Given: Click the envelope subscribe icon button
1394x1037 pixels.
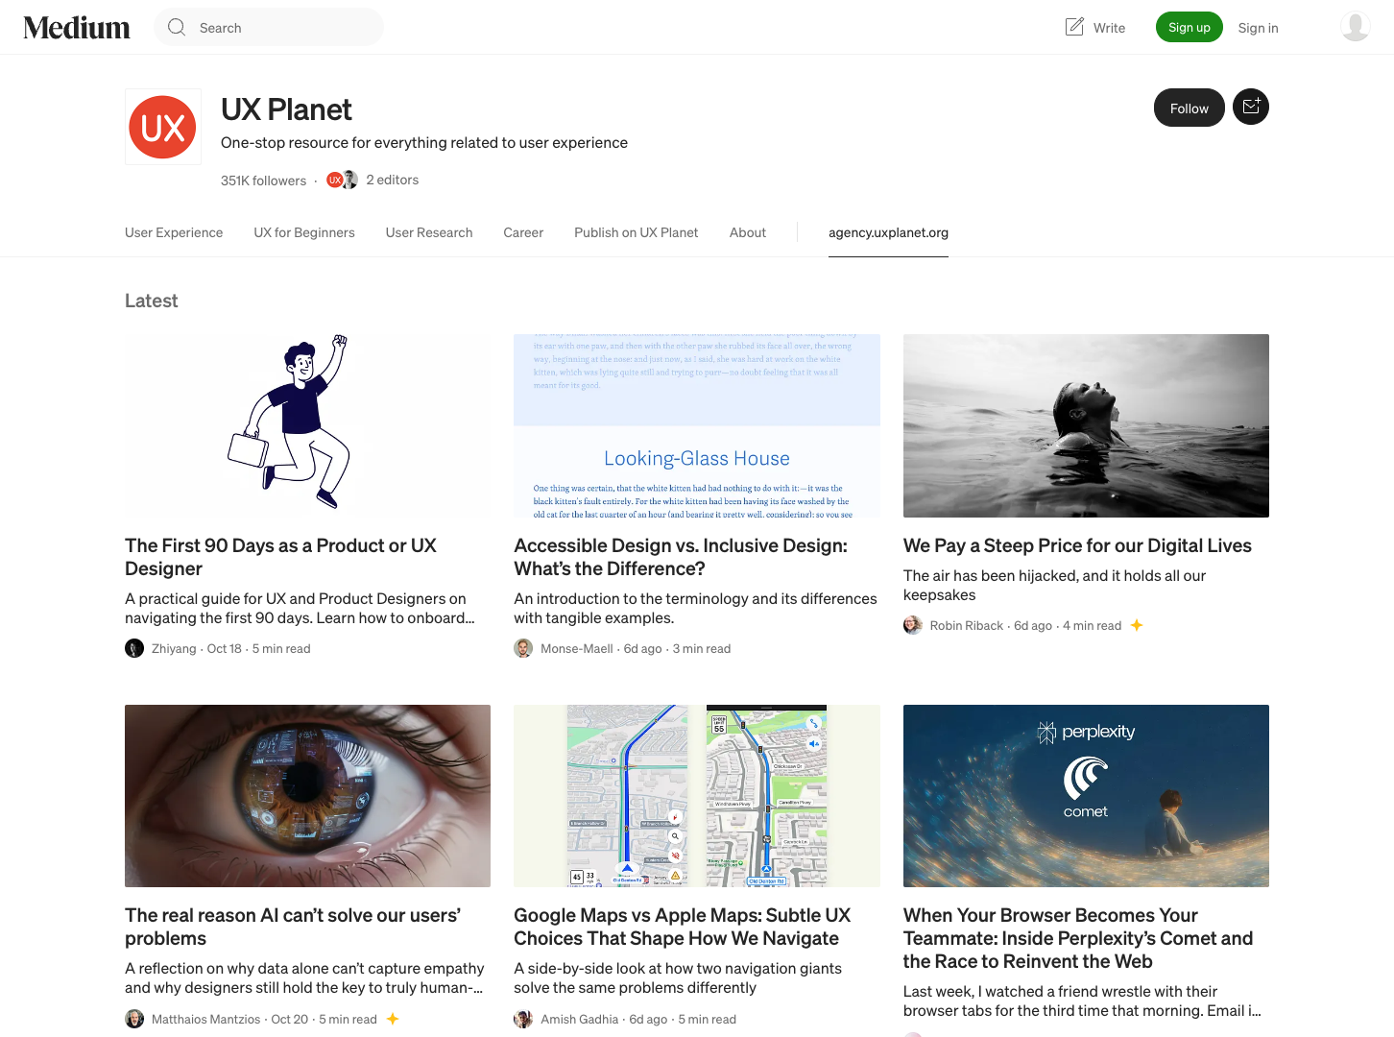Looking at the screenshot, I should [1251, 107].
